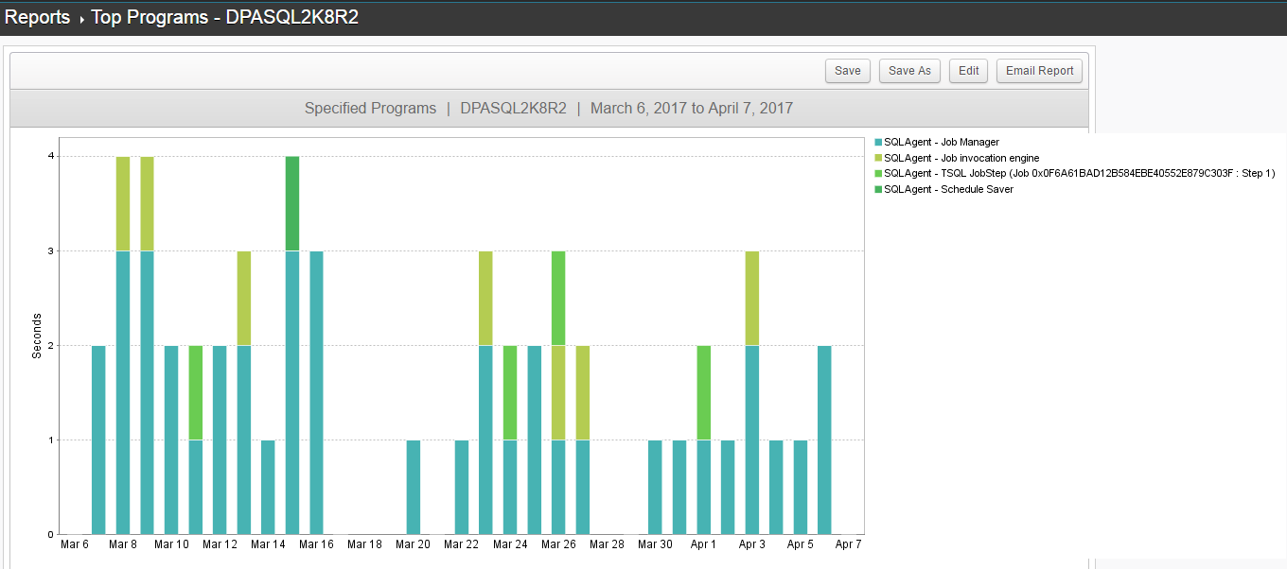Click the last bar before Apr 7
Screen dimensions: 1287x569
point(824,440)
